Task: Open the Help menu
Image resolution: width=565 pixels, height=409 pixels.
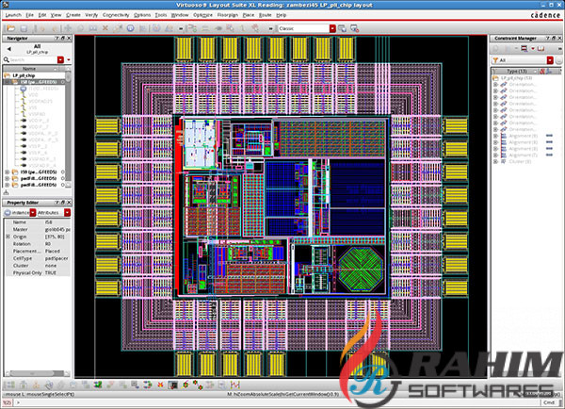Action: pos(281,15)
